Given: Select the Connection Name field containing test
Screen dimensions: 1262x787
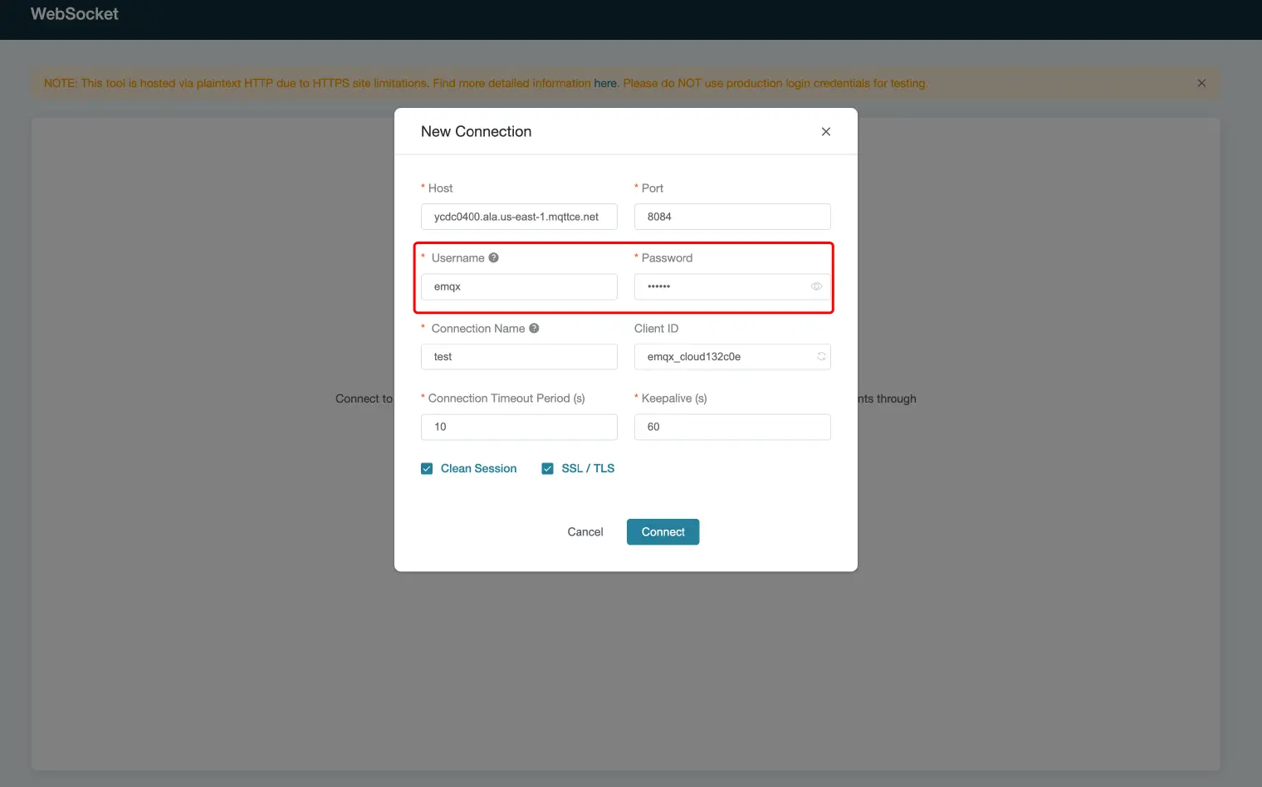Looking at the screenshot, I should point(519,357).
